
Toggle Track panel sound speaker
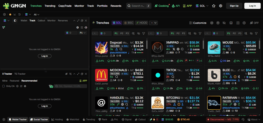click(x=86, y=28)
